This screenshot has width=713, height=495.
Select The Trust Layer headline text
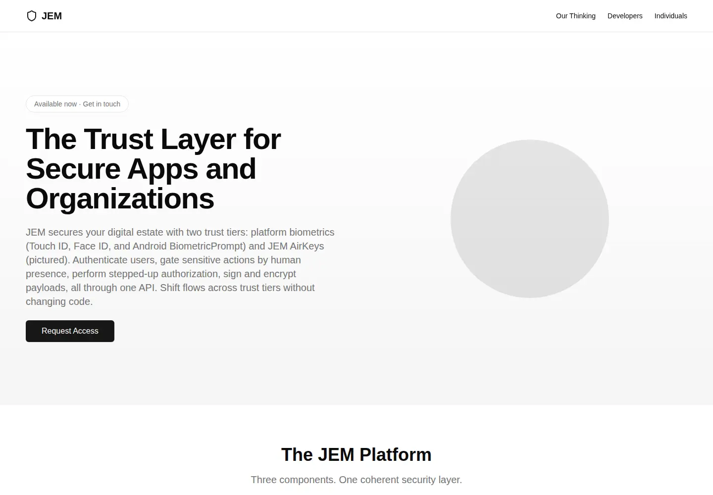point(153,169)
